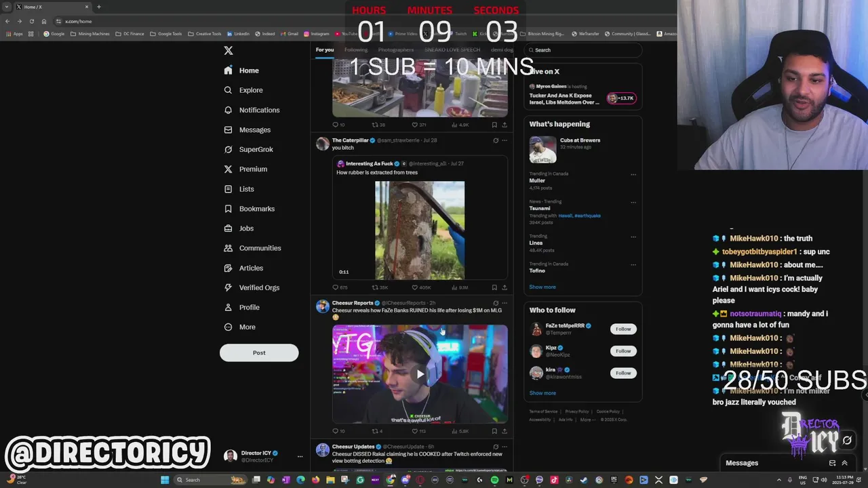868x488 pixels.
Task: Like The Caterpillar post (405K)
Action: [422, 287]
